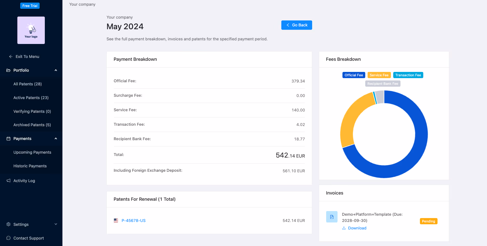Open All Patents (28)
Image resolution: width=487 pixels, height=246 pixels.
point(27,84)
